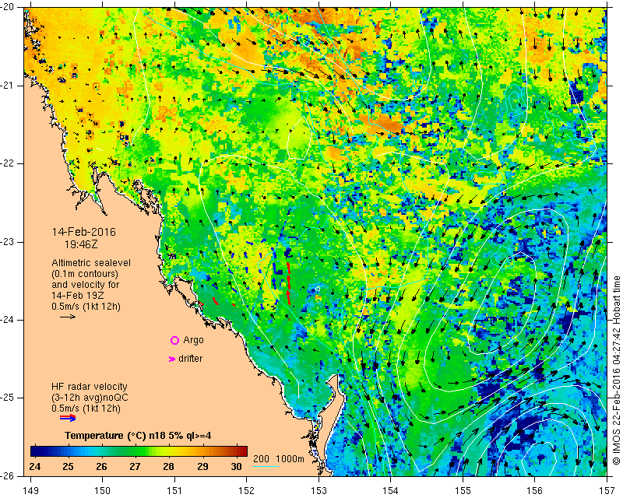Click the magenta Argo circle symbol
623x498 pixels.
pyautogui.click(x=174, y=340)
